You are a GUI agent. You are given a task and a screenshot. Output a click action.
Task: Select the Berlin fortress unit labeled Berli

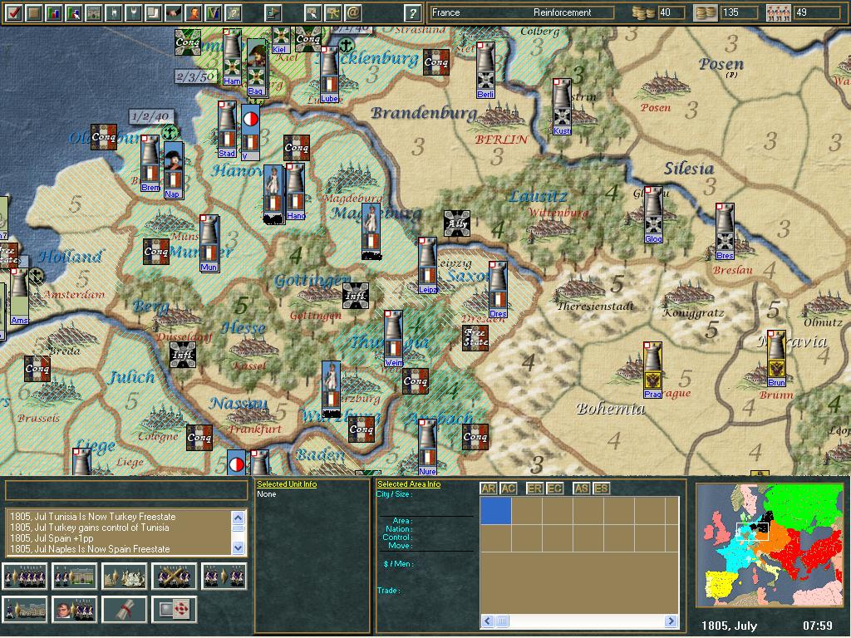tap(485, 71)
